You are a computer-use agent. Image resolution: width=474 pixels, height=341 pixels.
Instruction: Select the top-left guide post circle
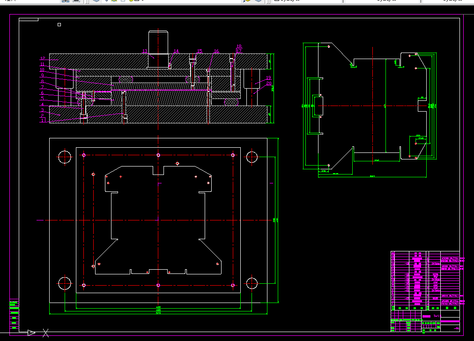tap(65, 157)
